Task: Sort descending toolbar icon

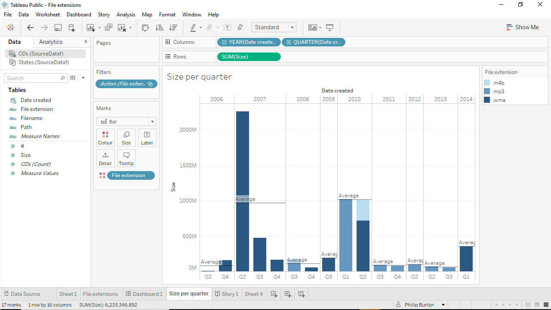Action: 173,28
